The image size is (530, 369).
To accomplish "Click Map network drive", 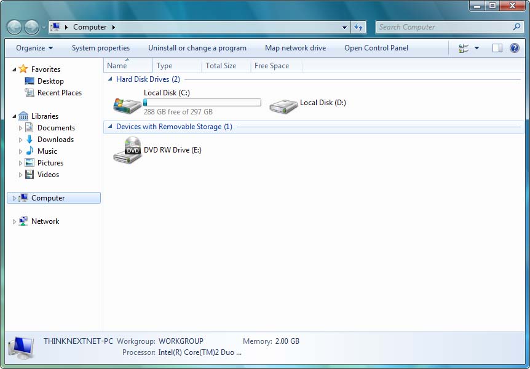I will click(295, 48).
